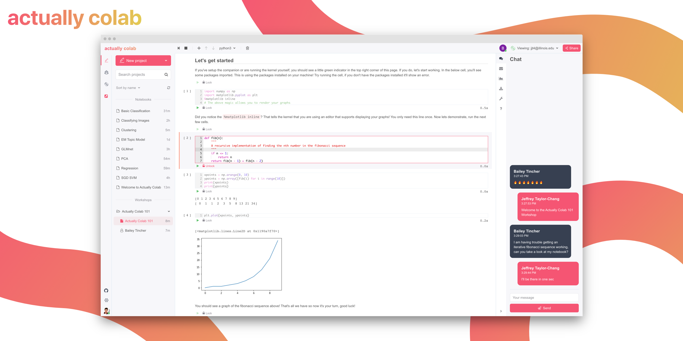Unlock the fibonacci code cell
The width and height of the screenshot is (683, 341).
(x=209, y=166)
